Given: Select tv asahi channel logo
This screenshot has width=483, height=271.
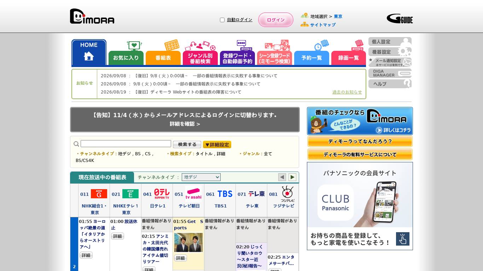Looking at the screenshot, I should [193, 193].
